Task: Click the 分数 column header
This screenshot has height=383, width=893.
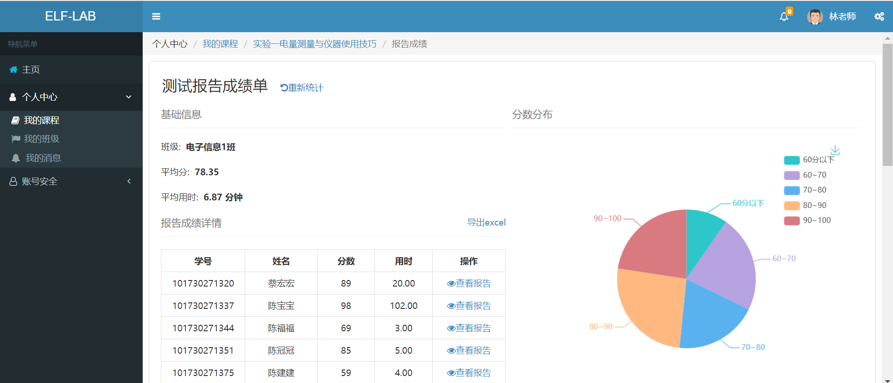Action: [346, 261]
